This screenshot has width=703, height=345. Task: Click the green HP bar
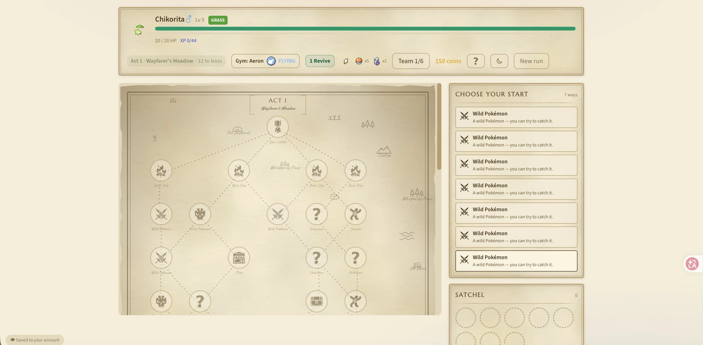coord(365,29)
